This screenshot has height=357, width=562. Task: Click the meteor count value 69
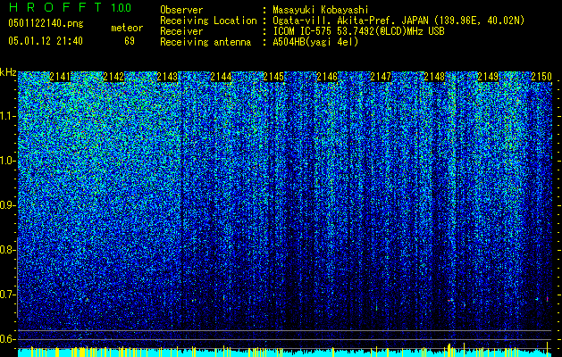coord(130,41)
